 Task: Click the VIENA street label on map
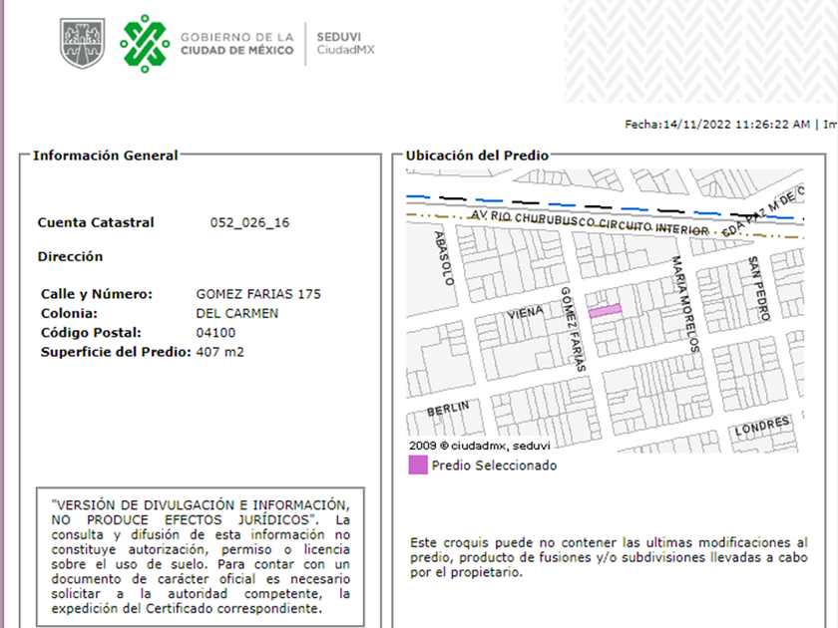point(525,312)
